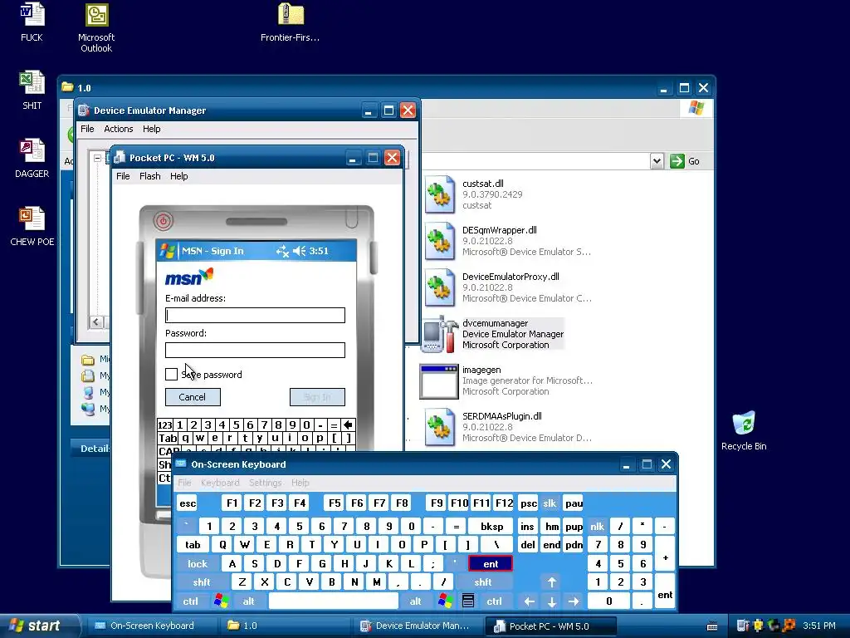Screen dimensions: 850x638
Task: Click the F5 key on On-Screen Keyboard
Action: pos(335,503)
